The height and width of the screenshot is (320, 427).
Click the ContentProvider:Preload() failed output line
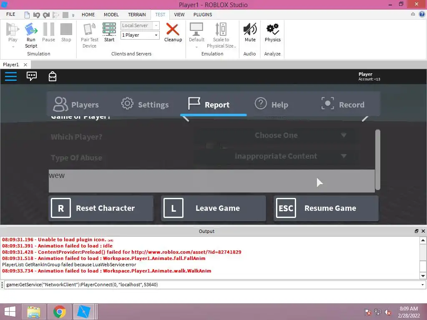[x=122, y=252]
